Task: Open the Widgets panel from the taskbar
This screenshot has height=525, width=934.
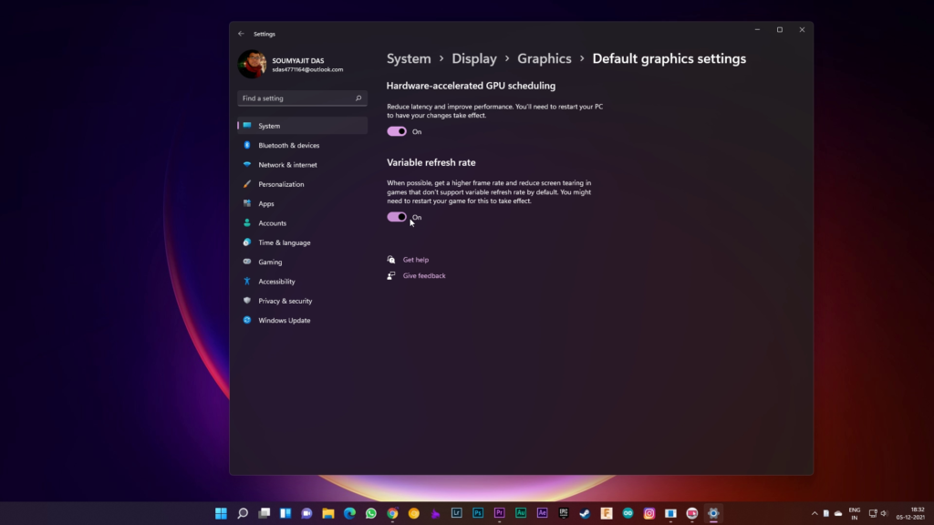Action: click(x=285, y=513)
